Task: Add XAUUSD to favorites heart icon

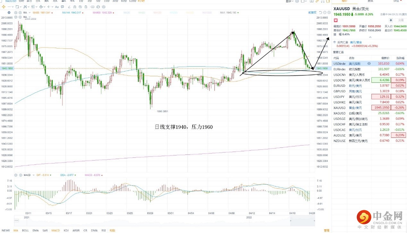Action: 336,20
